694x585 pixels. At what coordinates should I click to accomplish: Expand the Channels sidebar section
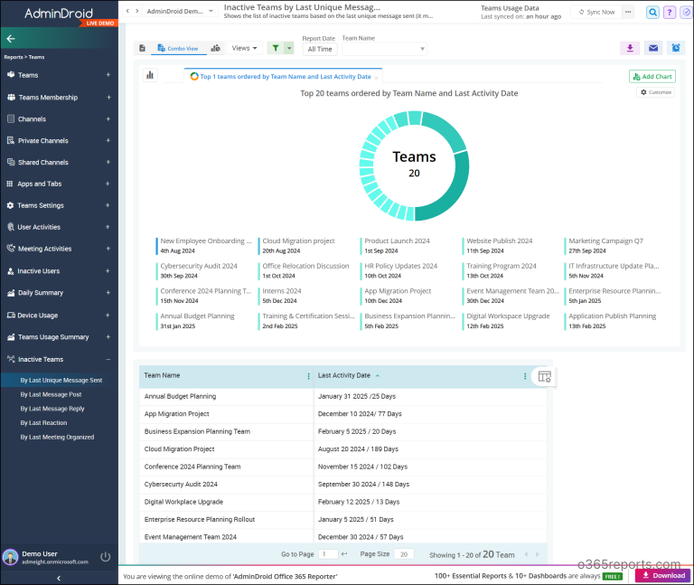(108, 118)
